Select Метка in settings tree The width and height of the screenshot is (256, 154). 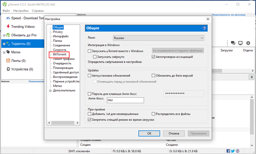click(x=57, y=86)
